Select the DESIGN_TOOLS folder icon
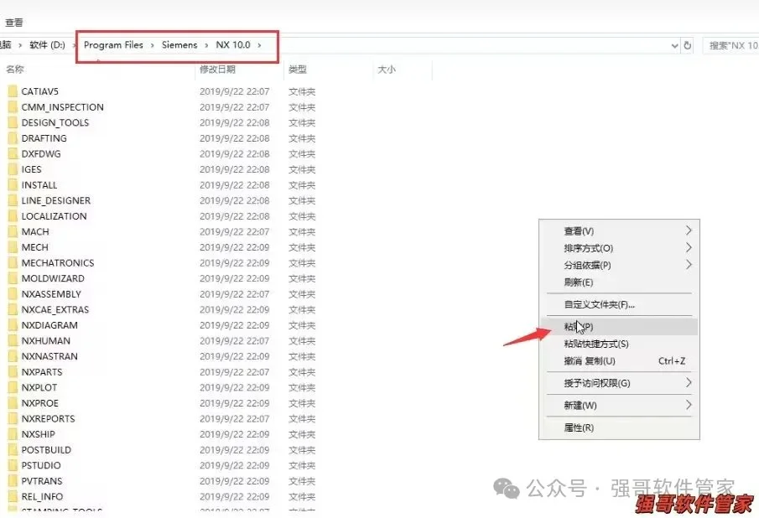Image resolution: width=759 pixels, height=518 pixels. pyautogui.click(x=13, y=122)
